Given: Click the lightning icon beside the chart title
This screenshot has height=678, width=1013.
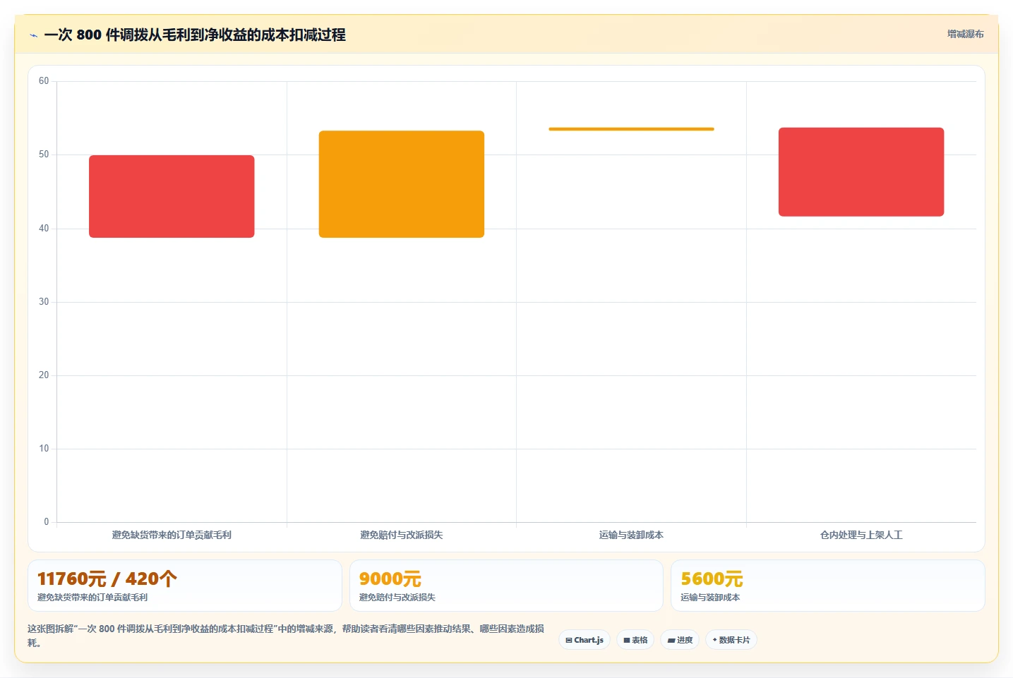Looking at the screenshot, I should pyautogui.click(x=33, y=35).
